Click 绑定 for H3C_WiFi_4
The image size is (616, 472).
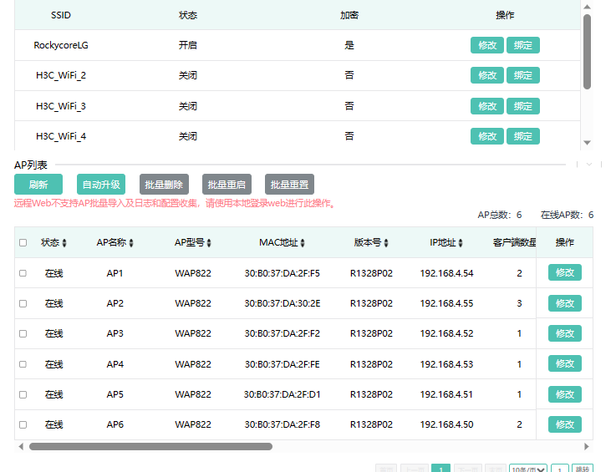click(523, 136)
